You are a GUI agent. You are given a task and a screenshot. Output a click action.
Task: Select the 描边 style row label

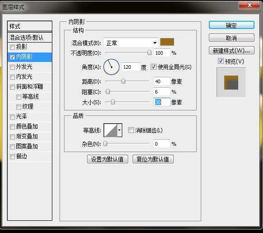point(21,157)
